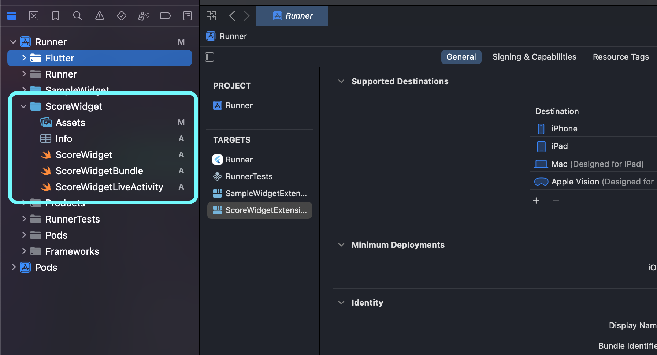The width and height of the screenshot is (657, 355).
Task: Collapse the Supported Destinations section
Action: [341, 81]
